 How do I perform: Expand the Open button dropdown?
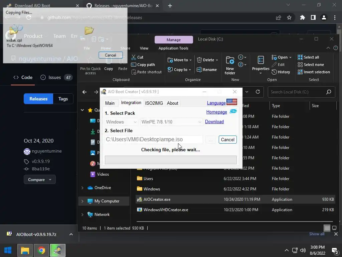click(x=290, y=57)
